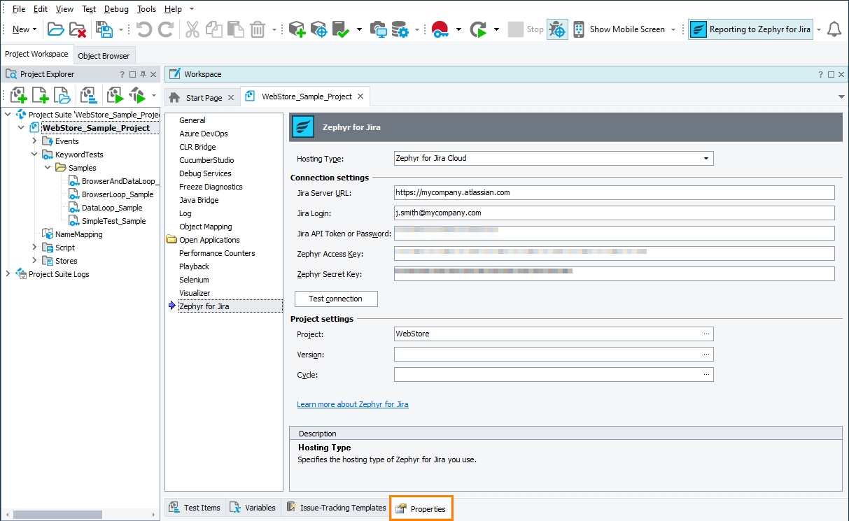Click the Add object box icon with plus
The height and width of the screenshot is (521, 849).
pos(297,29)
